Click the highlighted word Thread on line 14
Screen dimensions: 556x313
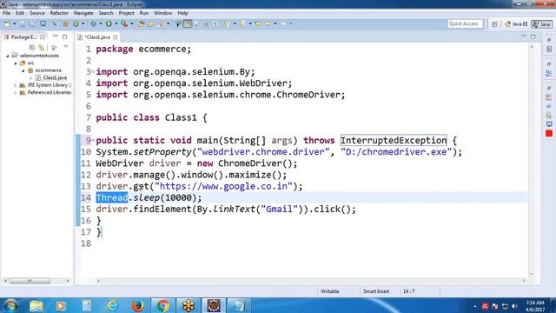(x=112, y=197)
